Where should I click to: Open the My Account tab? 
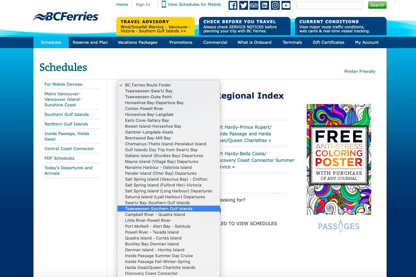(x=367, y=42)
